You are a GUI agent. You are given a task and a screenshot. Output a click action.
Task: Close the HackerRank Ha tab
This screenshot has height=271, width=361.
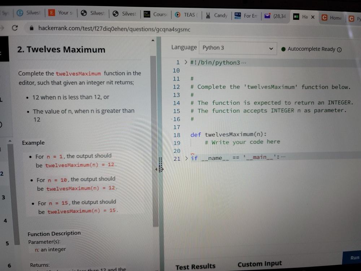(x=313, y=17)
